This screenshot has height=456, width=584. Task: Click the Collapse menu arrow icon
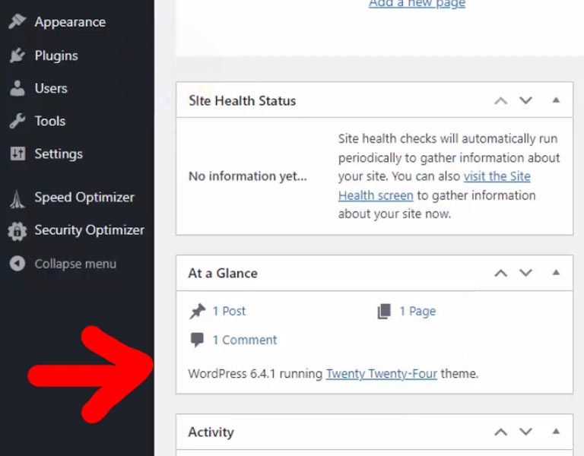coord(17,264)
